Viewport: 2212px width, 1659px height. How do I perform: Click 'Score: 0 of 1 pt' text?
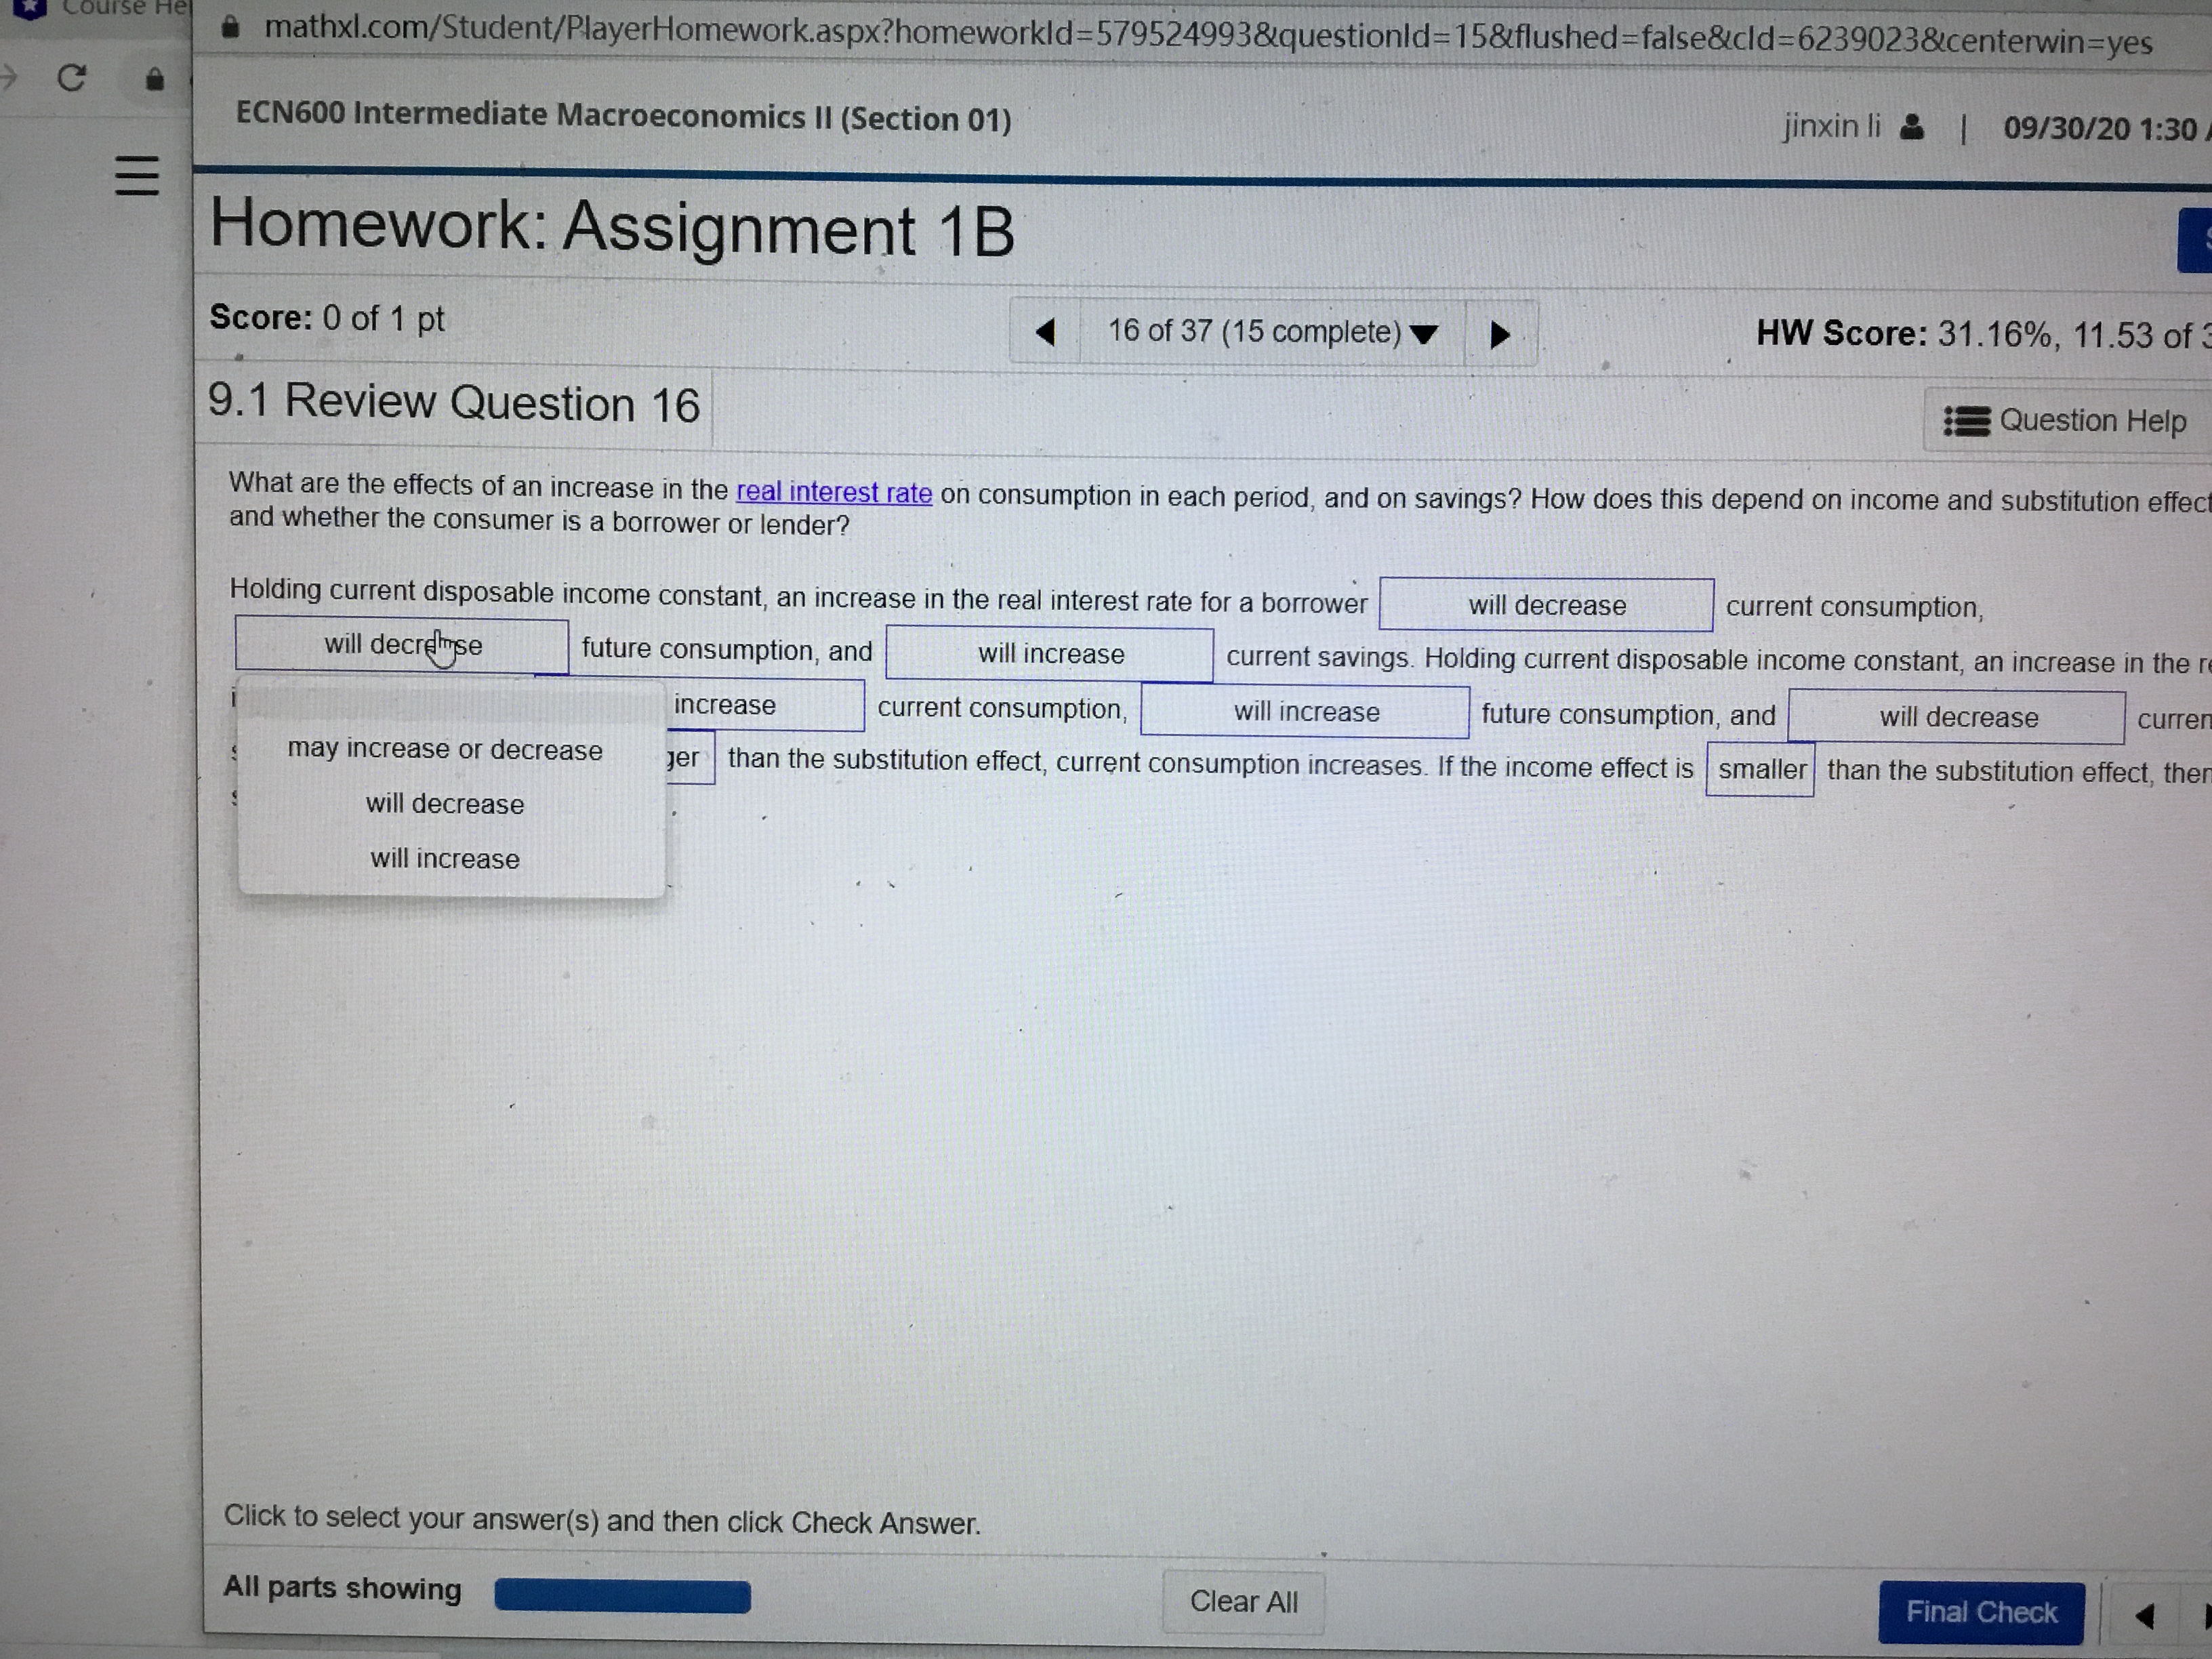[x=327, y=318]
